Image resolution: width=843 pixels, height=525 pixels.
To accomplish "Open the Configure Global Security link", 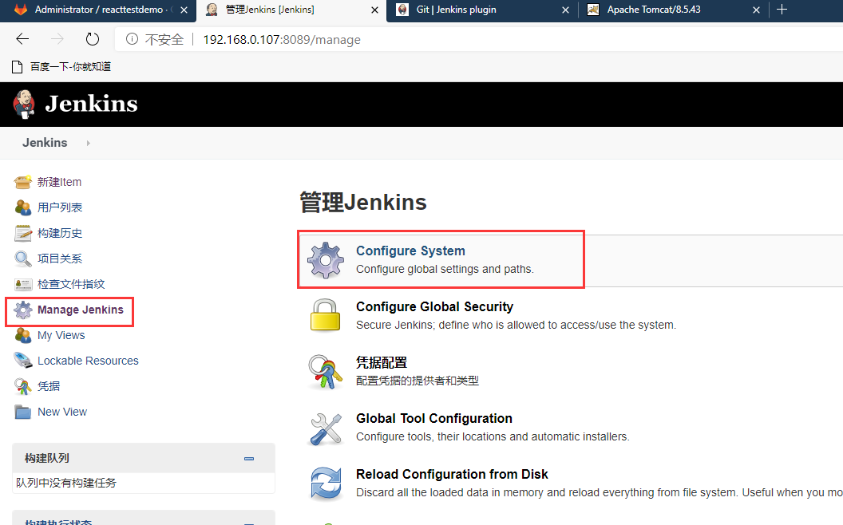I will pos(434,307).
